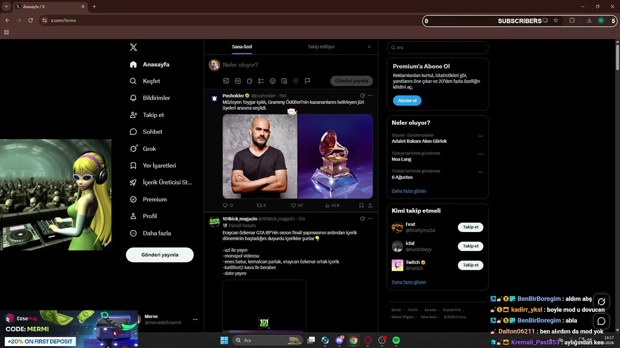Open the Pusholder profile avatar
Viewport: 620px width, 348px height.
(214, 98)
